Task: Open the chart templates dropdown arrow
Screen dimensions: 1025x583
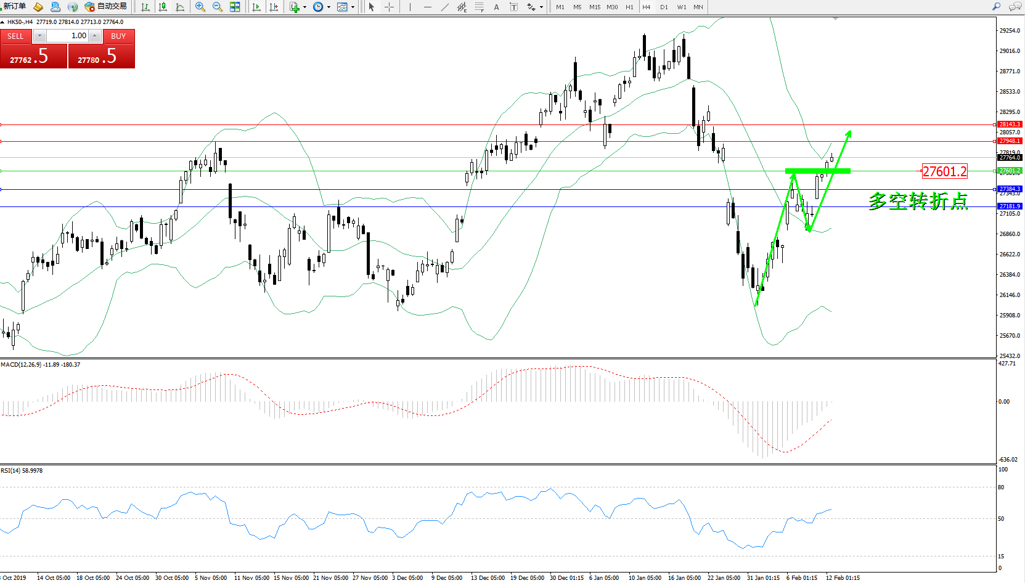Action: (x=353, y=7)
